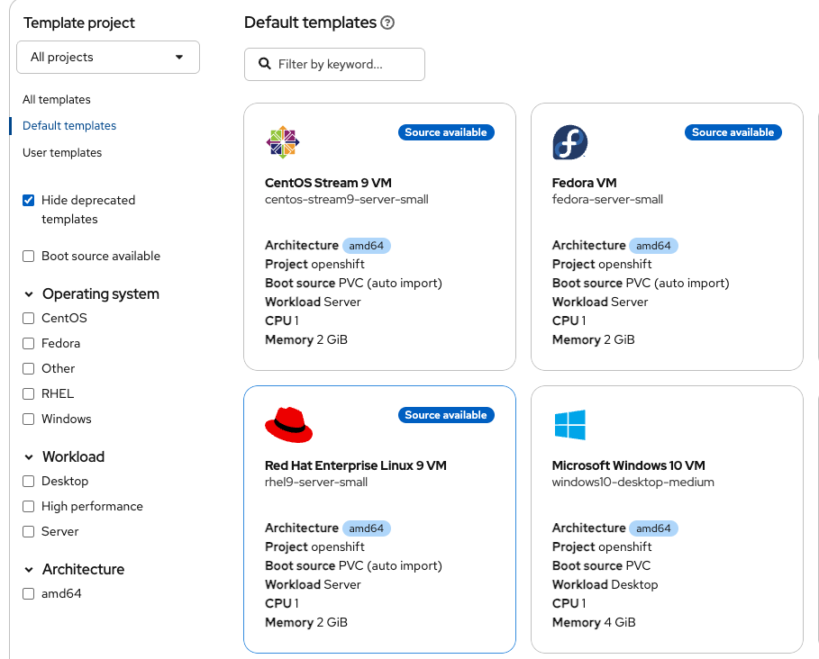Switch to All templates view
Viewport: 819px width, 659px height.
[x=57, y=100]
